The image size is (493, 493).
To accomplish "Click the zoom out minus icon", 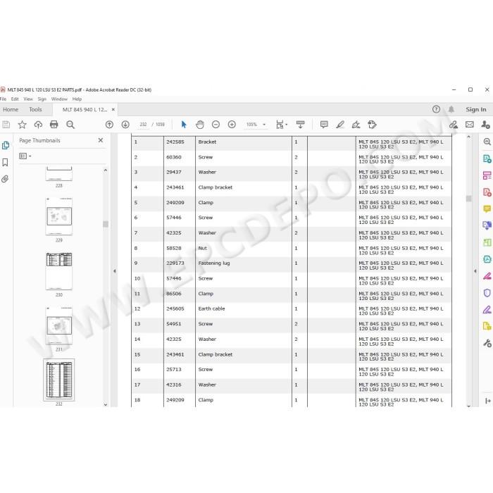I will click(216, 125).
